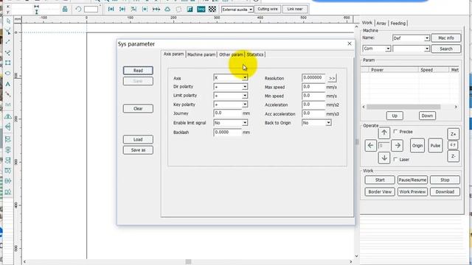Click the Clear button
Screen dimensions: 472x265
(x=138, y=108)
